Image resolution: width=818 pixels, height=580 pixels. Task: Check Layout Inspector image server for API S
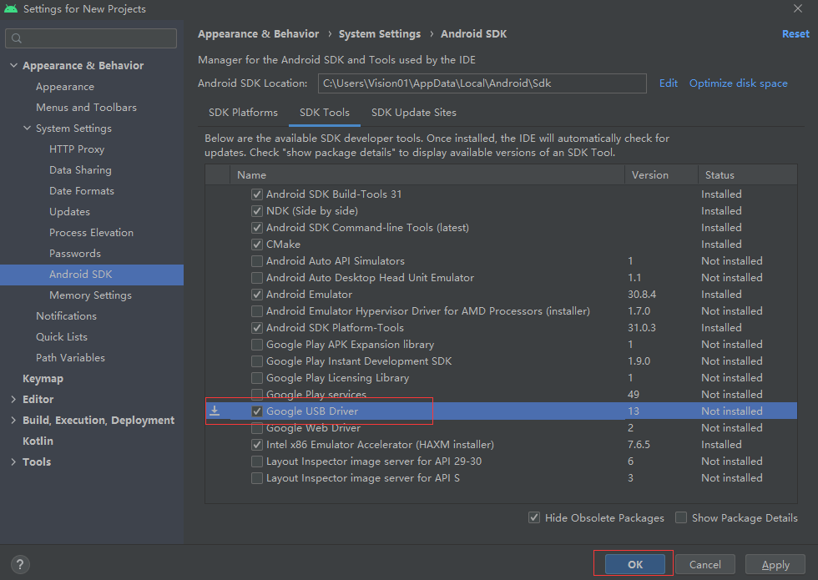coord(257,478)
